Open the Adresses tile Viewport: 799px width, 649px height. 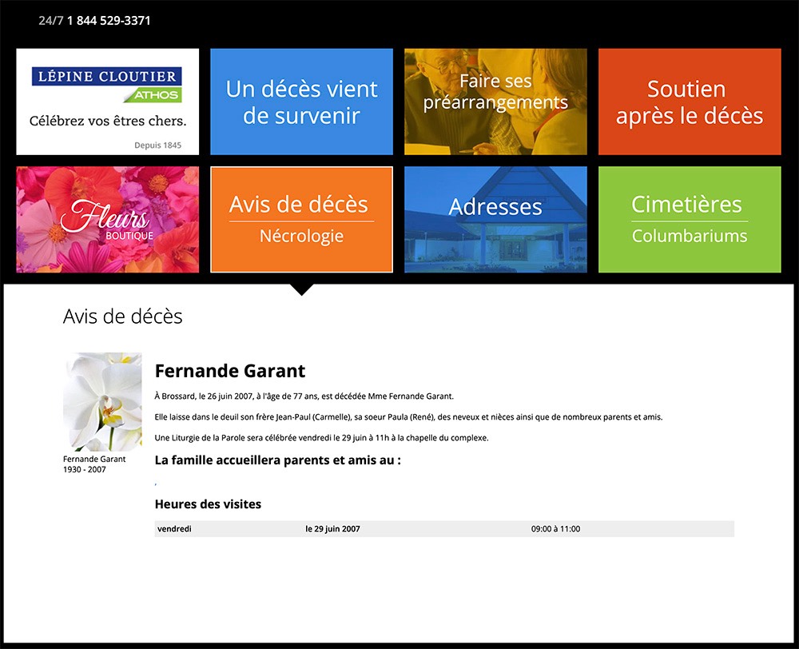click(495, 219)
